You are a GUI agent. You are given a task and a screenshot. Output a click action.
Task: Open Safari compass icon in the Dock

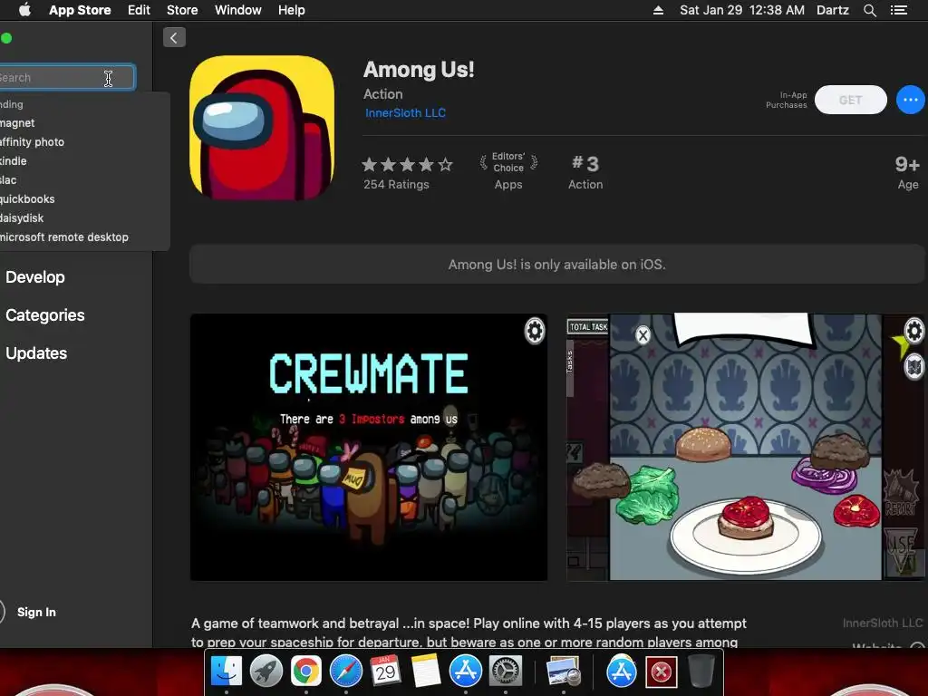click(x=345, y=672)
